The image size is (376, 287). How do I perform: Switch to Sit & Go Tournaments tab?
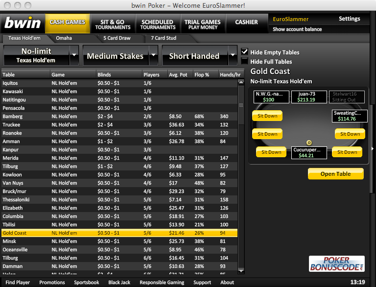coord(113,24)
